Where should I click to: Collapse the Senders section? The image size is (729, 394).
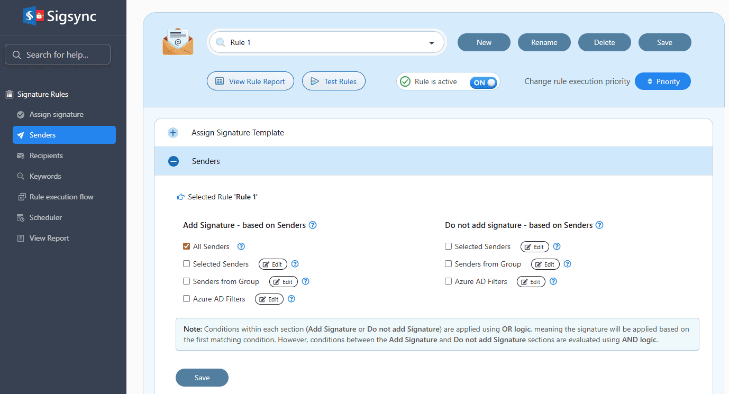pos(173,161)
